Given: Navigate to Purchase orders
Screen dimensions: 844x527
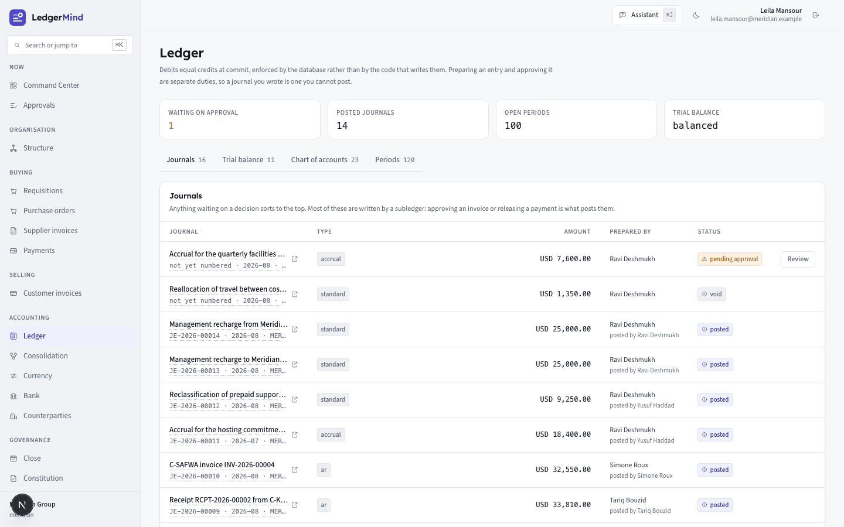Looking at the screenshot, I should (x=70, y=211).
